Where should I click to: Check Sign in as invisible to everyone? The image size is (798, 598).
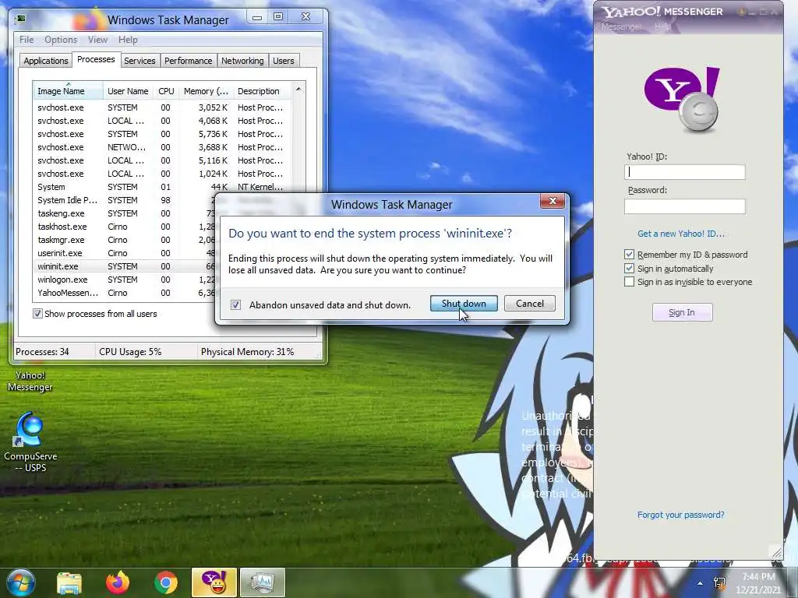pos(630,282)
